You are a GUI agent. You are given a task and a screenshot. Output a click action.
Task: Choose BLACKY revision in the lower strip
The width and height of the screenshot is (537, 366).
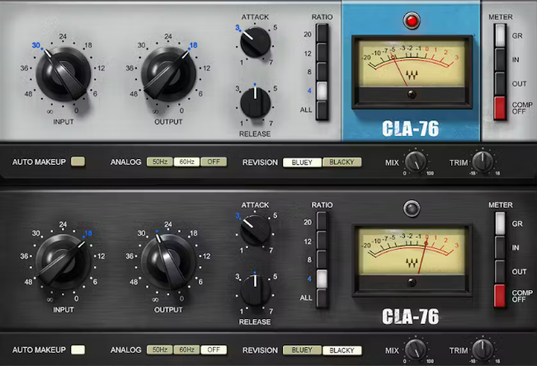click(342, 350)
